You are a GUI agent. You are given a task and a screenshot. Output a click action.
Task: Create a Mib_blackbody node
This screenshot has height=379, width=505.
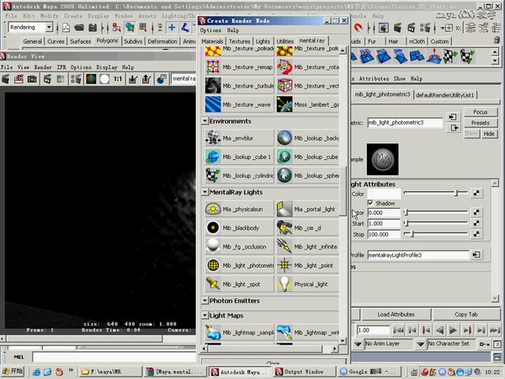(239, 228)
